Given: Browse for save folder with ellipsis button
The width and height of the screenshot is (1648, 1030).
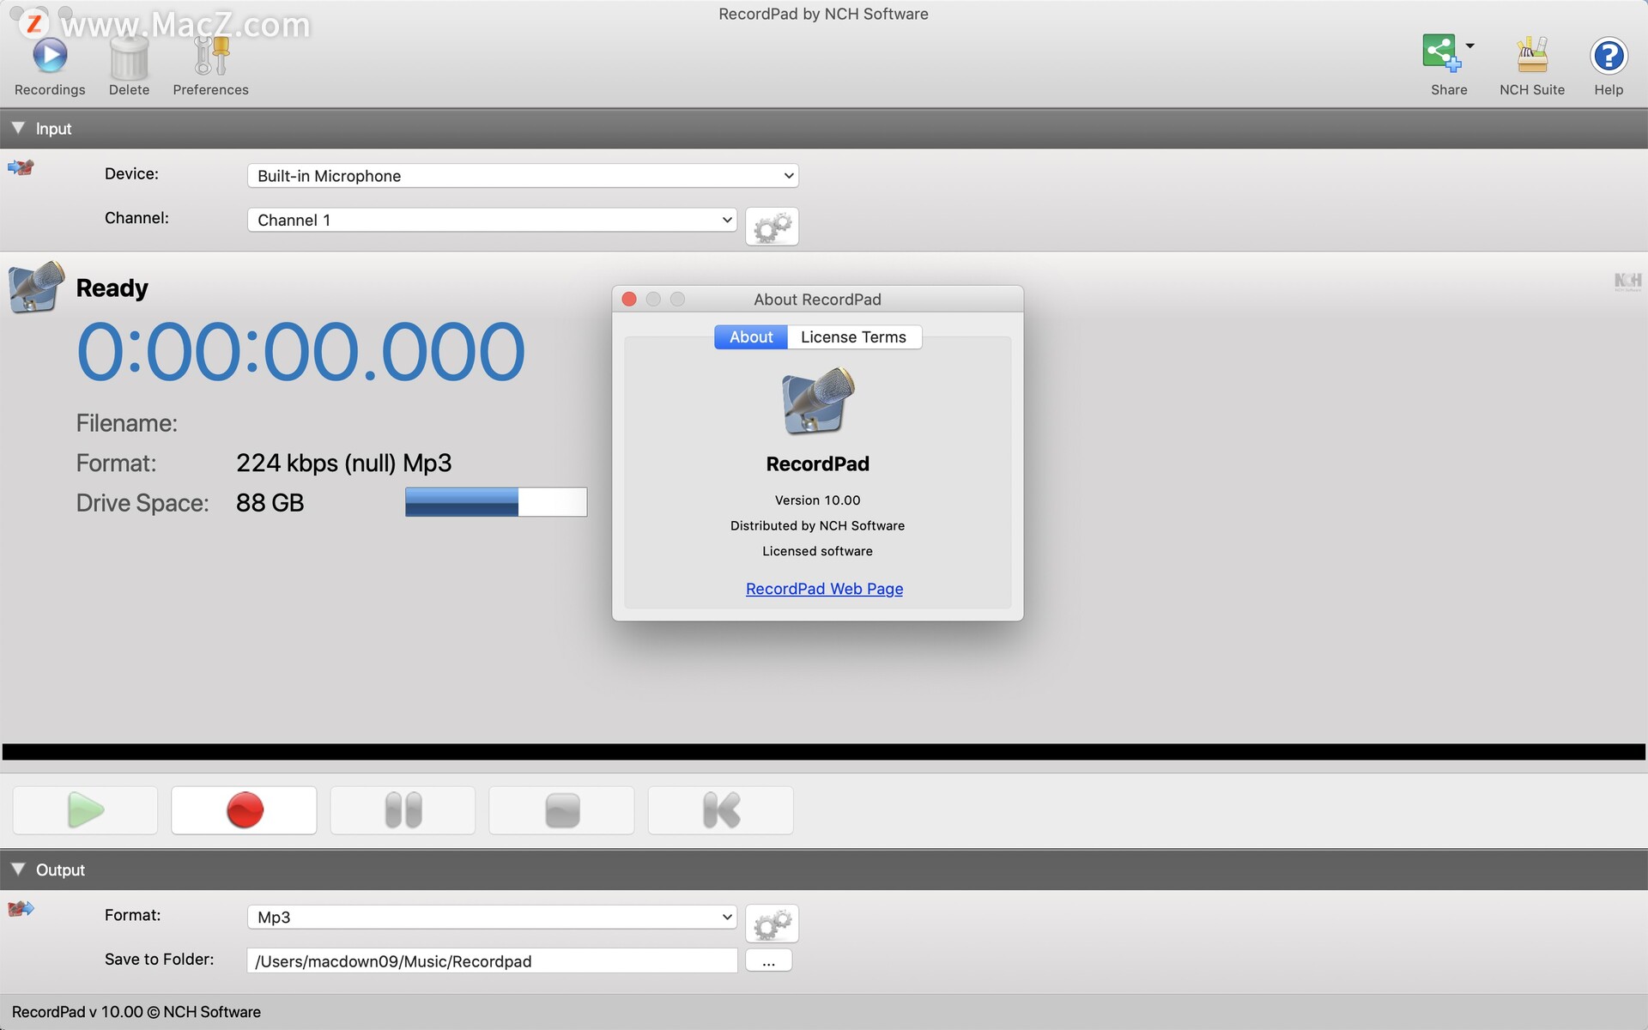Looking at the screenshot, I should (x=769, y=960).
